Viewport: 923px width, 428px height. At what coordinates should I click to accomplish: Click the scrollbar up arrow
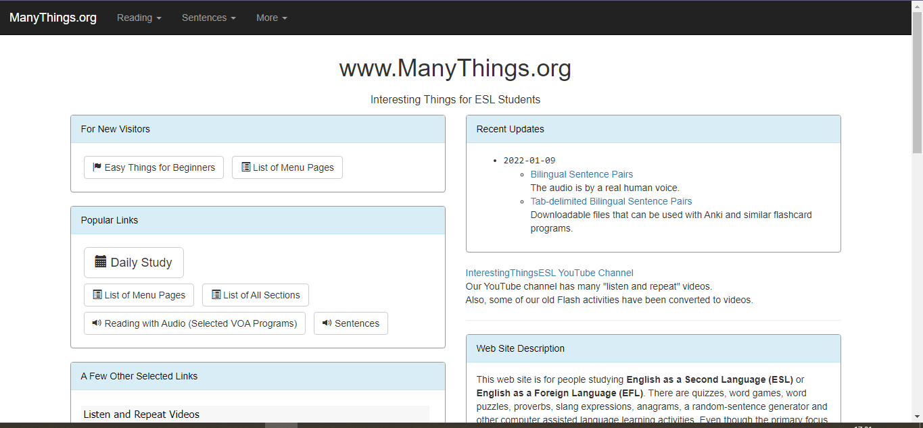click(x=917, y=5)
